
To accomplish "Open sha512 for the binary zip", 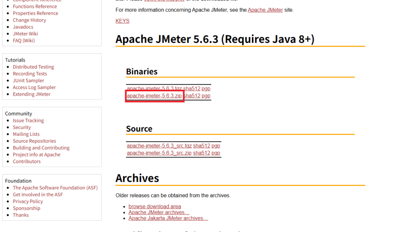I will click(x=192, y=96).
